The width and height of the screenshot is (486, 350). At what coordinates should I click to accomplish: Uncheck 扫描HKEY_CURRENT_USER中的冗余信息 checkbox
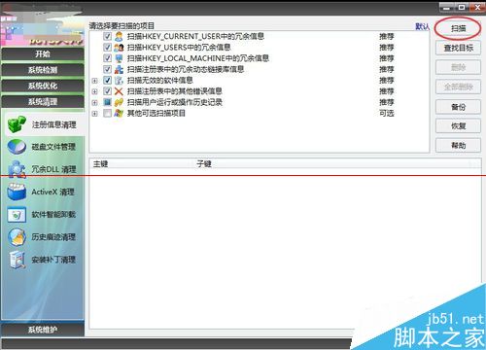coord(107,36)
